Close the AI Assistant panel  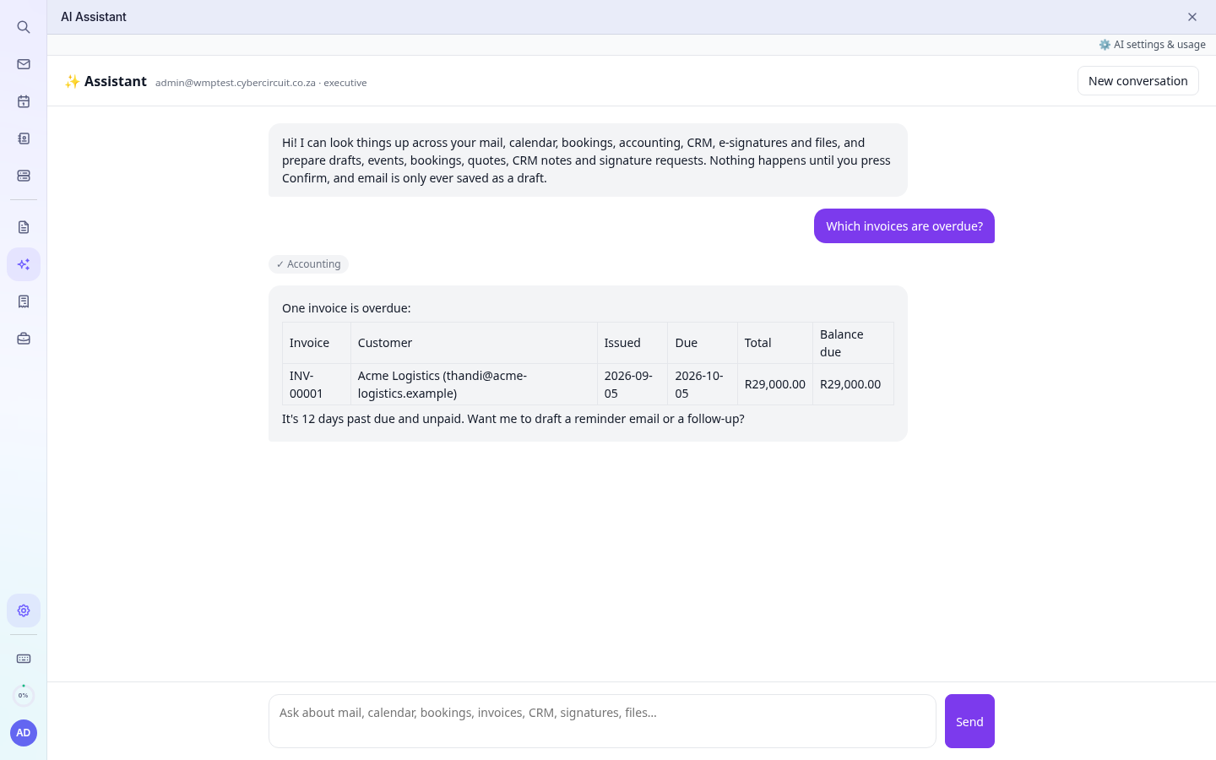(1192, 17)
